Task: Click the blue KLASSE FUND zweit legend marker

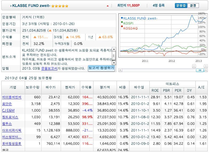Action: [x=122, y=18]
